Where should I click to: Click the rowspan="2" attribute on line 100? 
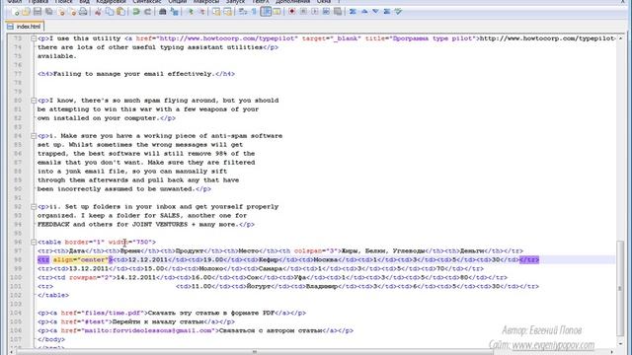tap(91, 278)
